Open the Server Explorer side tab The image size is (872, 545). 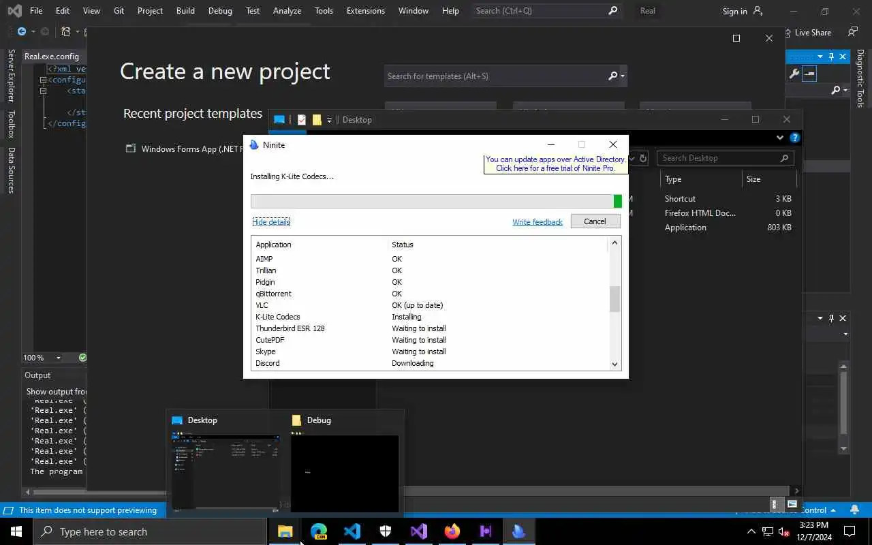point(10,75)
